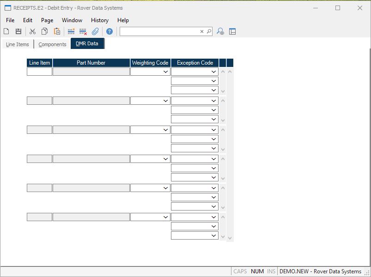Click the Save disk icon

click(18, 31)
